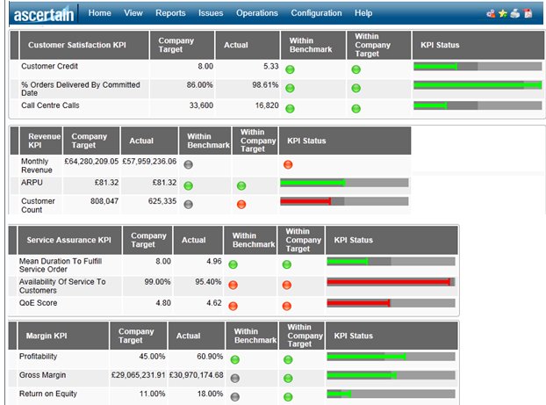Screen dimensions: 546x405
Task: Click Mean Duration benchmark green indicator
Action: (x=233, y=264)
